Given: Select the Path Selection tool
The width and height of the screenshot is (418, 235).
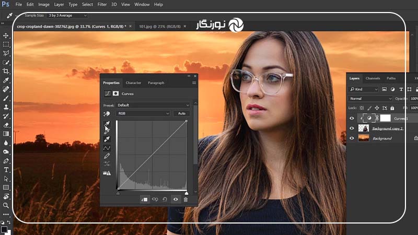Looking at the screenshot, I should (6, 179).
